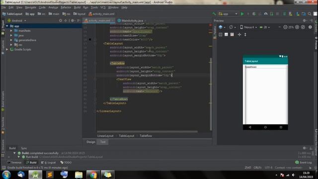Open Google Chrome from taskbar
Viewport: 318px width, 179px height.
pos(93,175)
